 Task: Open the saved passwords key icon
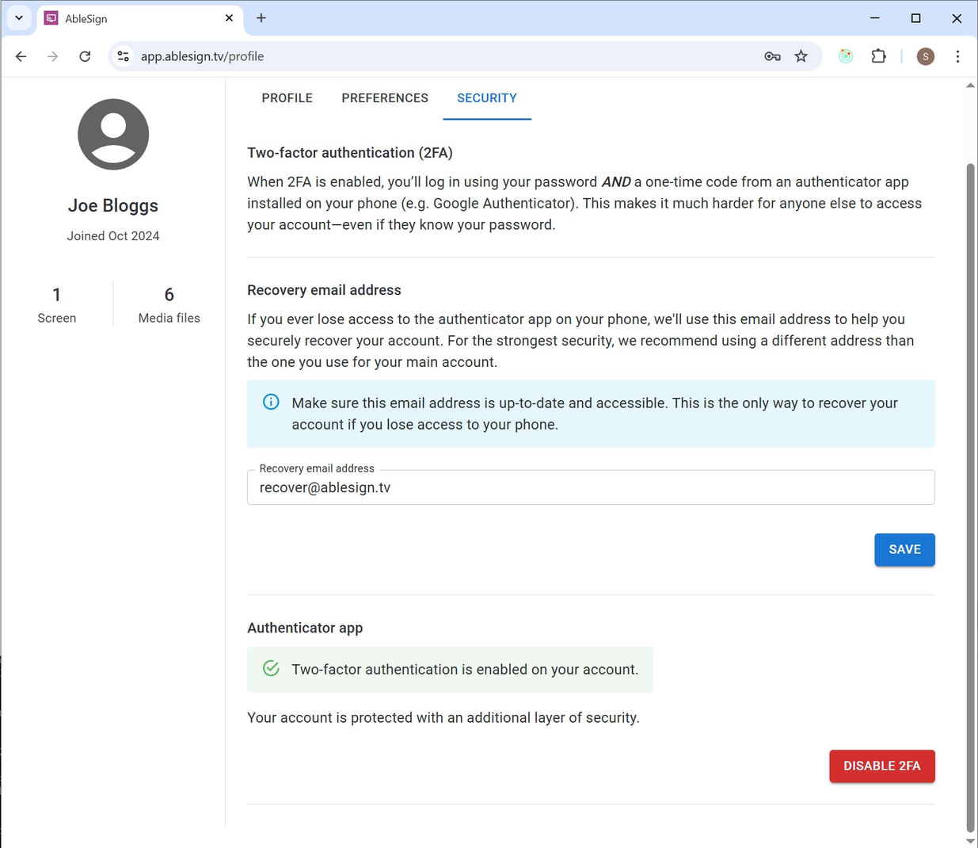772,56
